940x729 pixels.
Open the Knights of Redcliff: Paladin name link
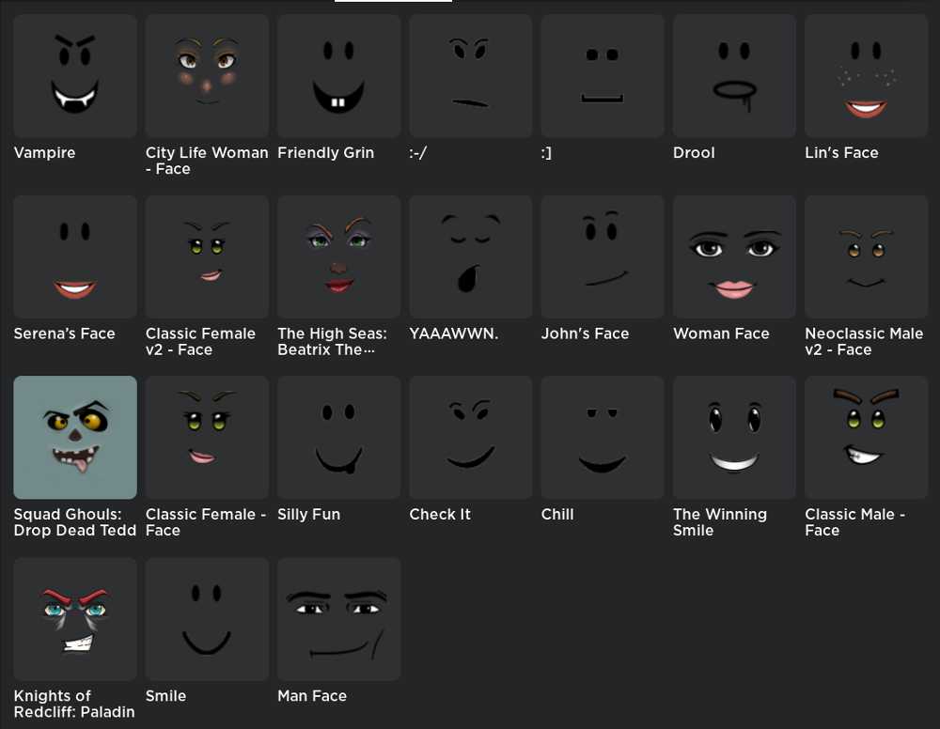[x=74, y=704]
